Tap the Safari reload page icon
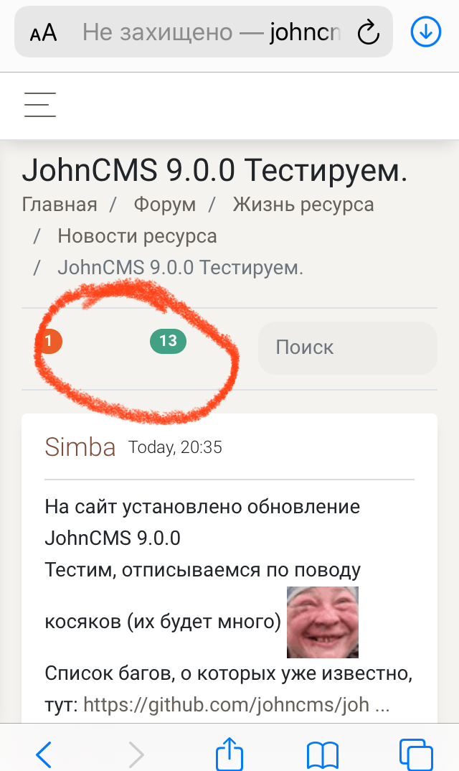Viewport: 459px width, 771px height. [368, 32]
